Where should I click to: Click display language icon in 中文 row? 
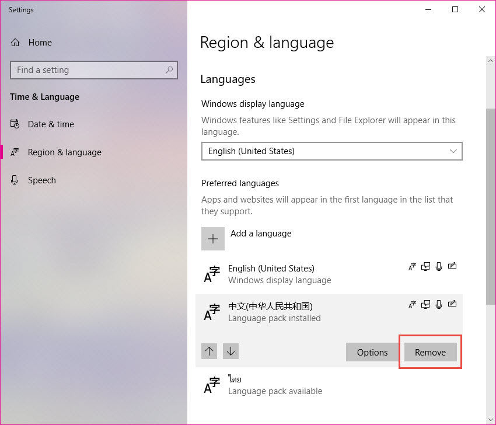click(412, 305)
